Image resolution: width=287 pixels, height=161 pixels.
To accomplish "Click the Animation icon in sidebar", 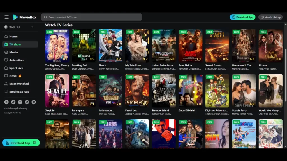I will tap(6, 60).
